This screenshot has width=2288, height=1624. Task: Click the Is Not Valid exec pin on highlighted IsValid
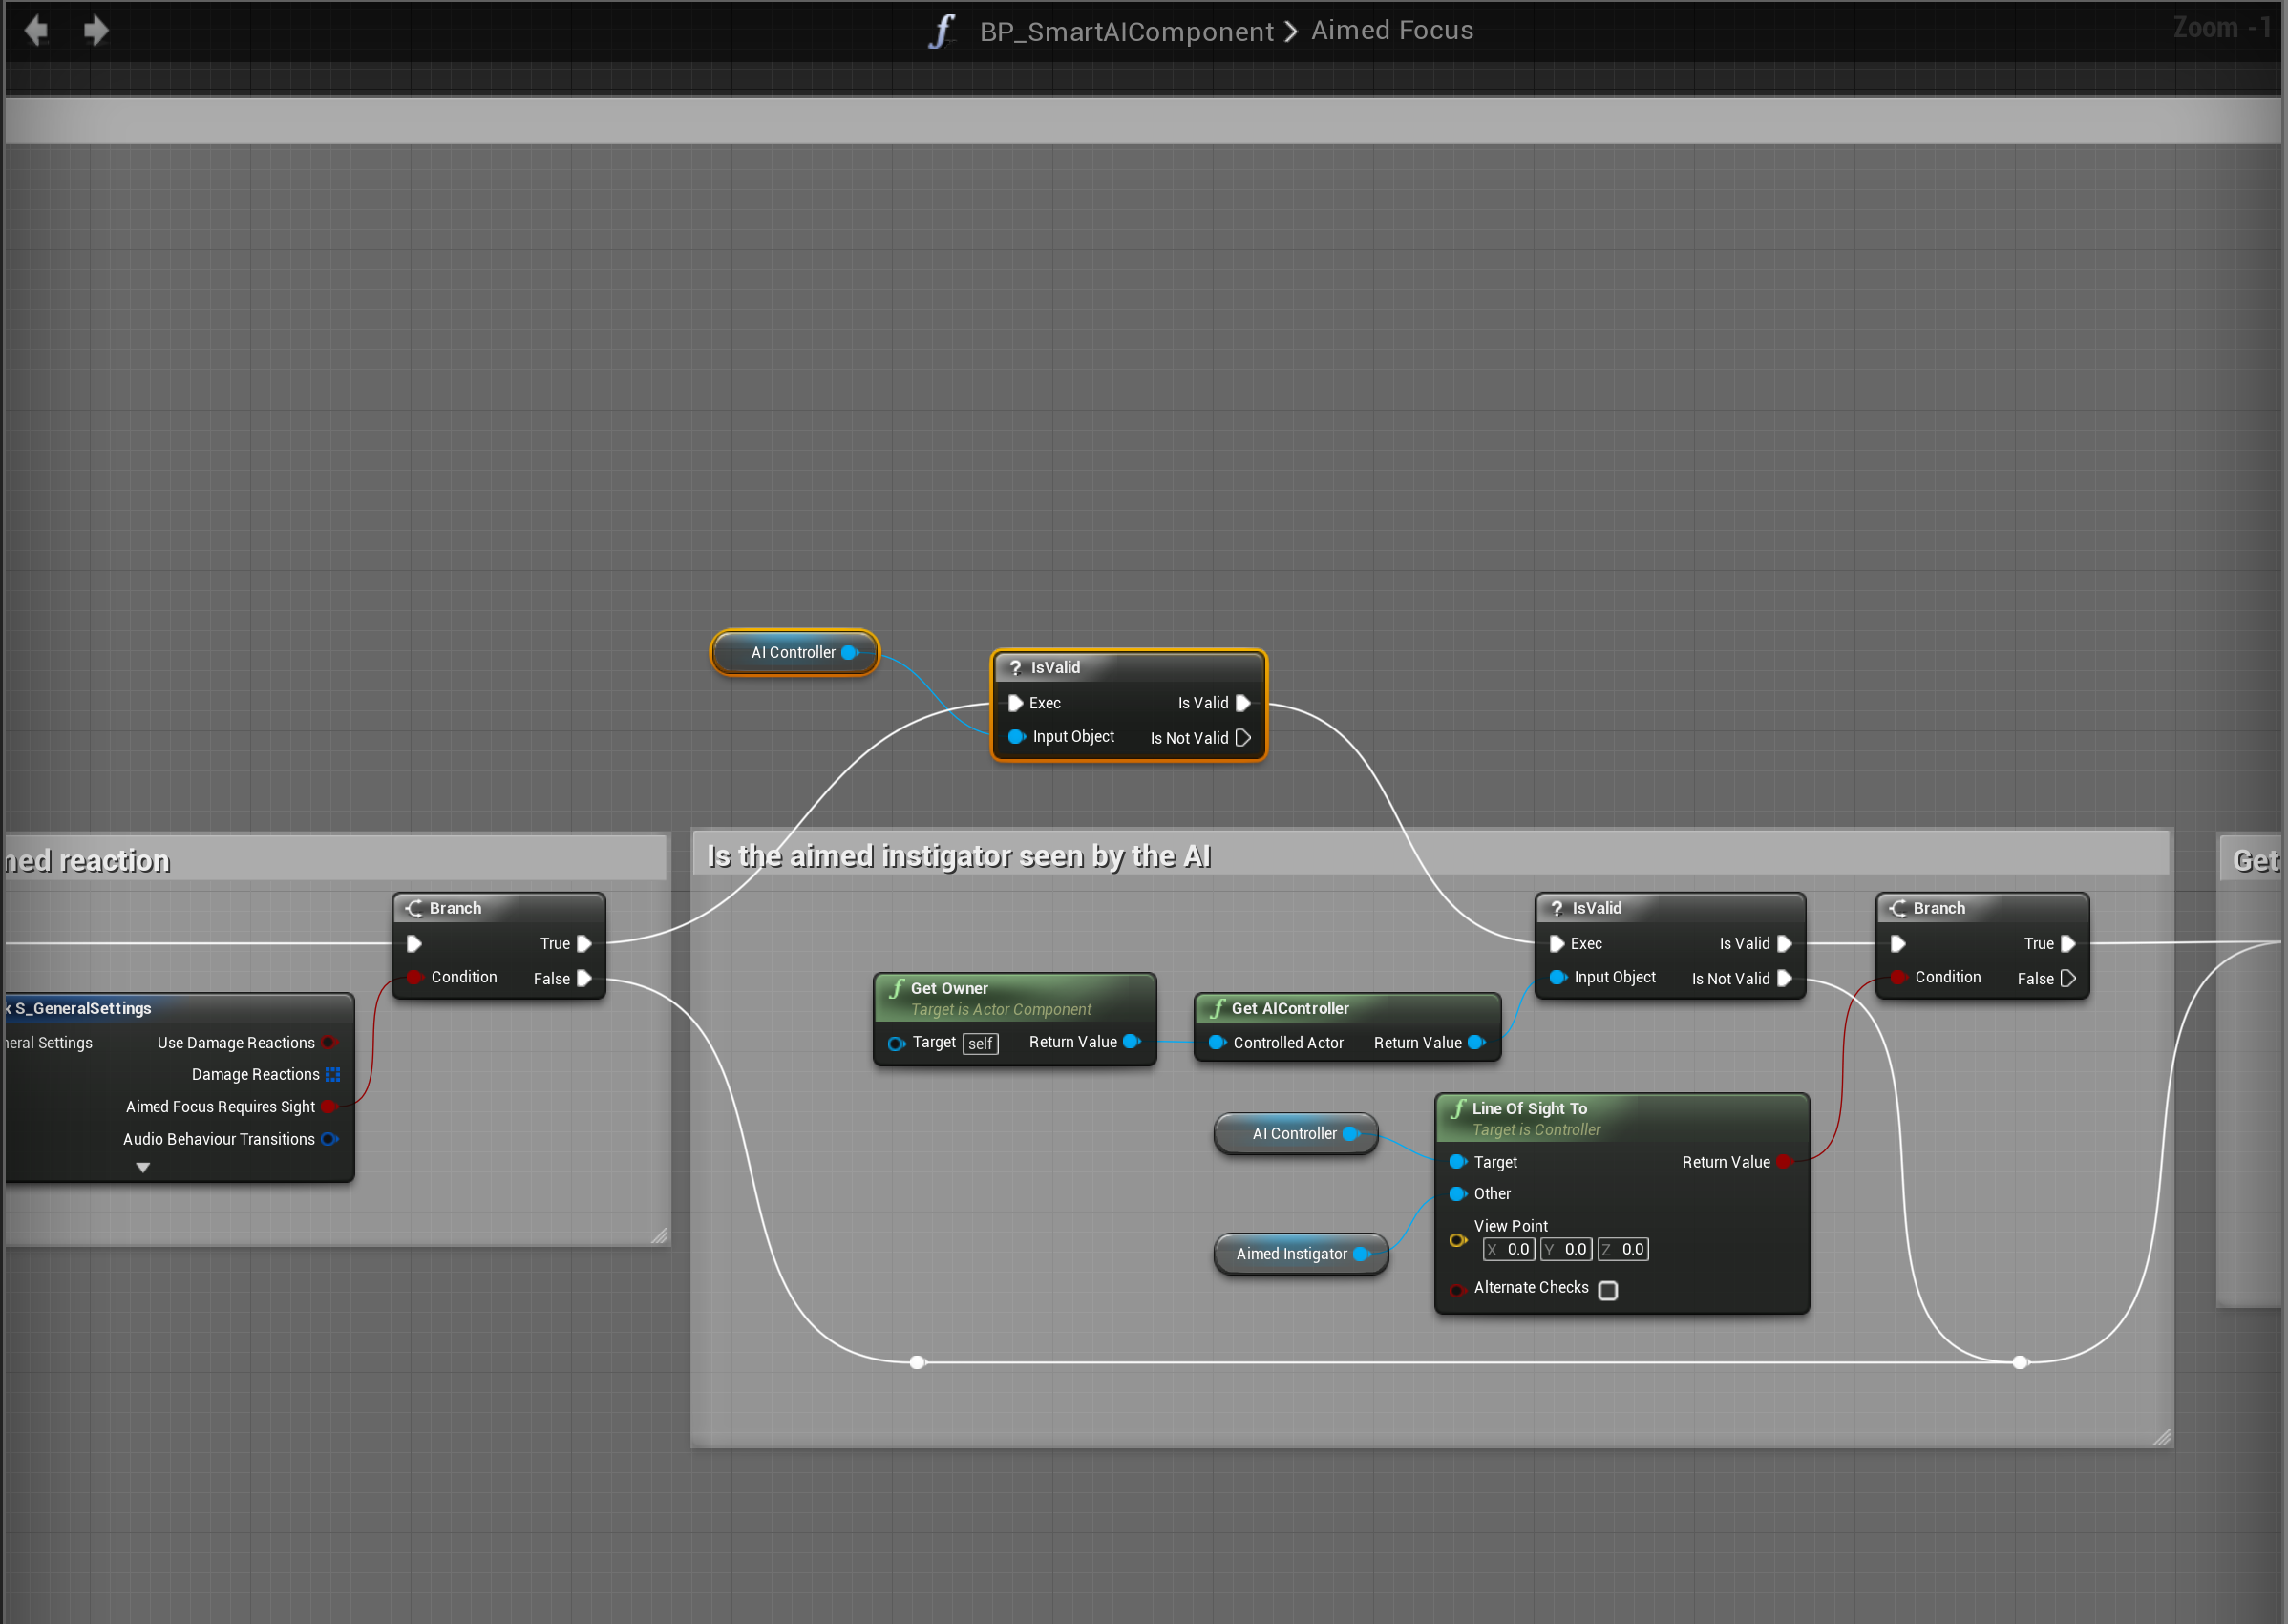pos(1243,738)
